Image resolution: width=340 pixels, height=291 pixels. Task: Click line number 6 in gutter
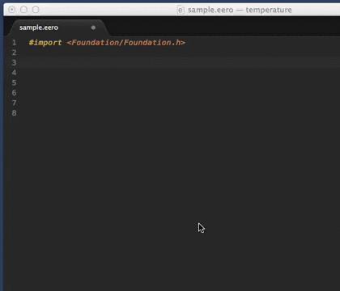tap(14, 93)
